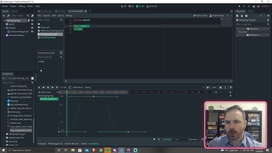Viewport: 272px width, 153px height.
Task: Open the script icon on the SwingingTrap node
Action: pyautogui.click(x=29, y=20)
